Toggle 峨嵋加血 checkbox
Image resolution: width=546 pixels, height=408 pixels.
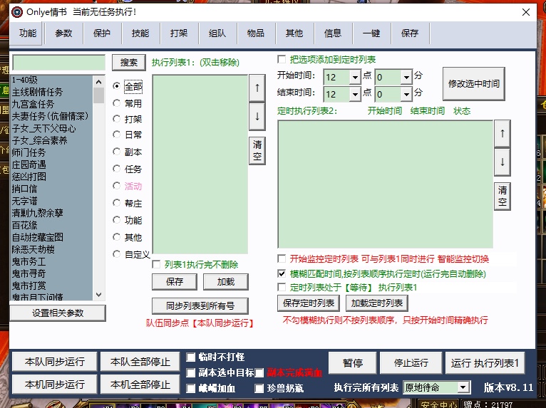coord(190,389)
